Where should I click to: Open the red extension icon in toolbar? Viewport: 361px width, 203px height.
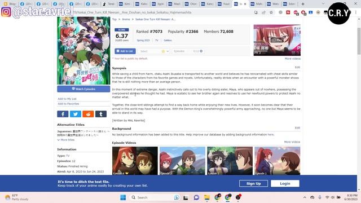288,12
